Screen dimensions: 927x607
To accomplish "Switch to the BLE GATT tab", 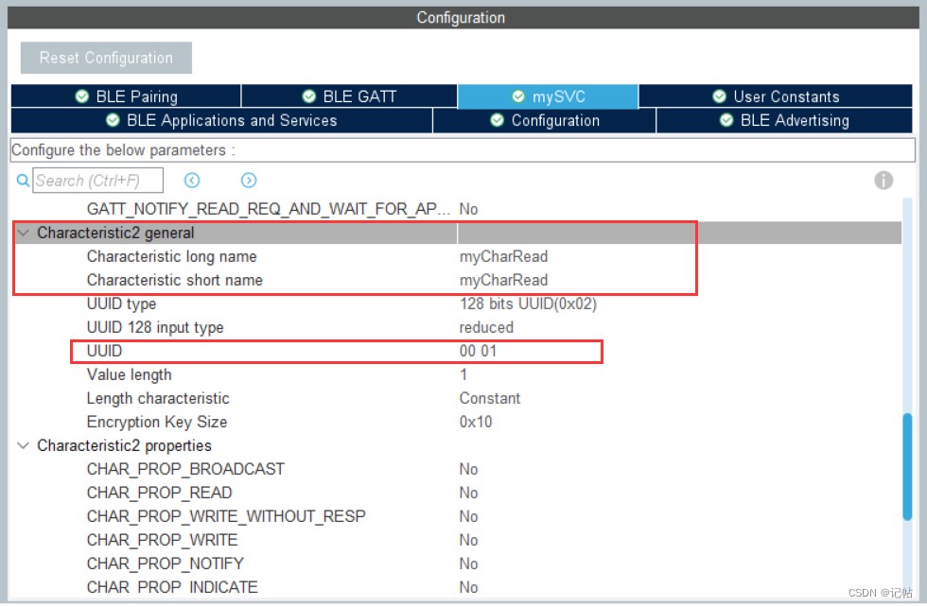I will point(349,96).
